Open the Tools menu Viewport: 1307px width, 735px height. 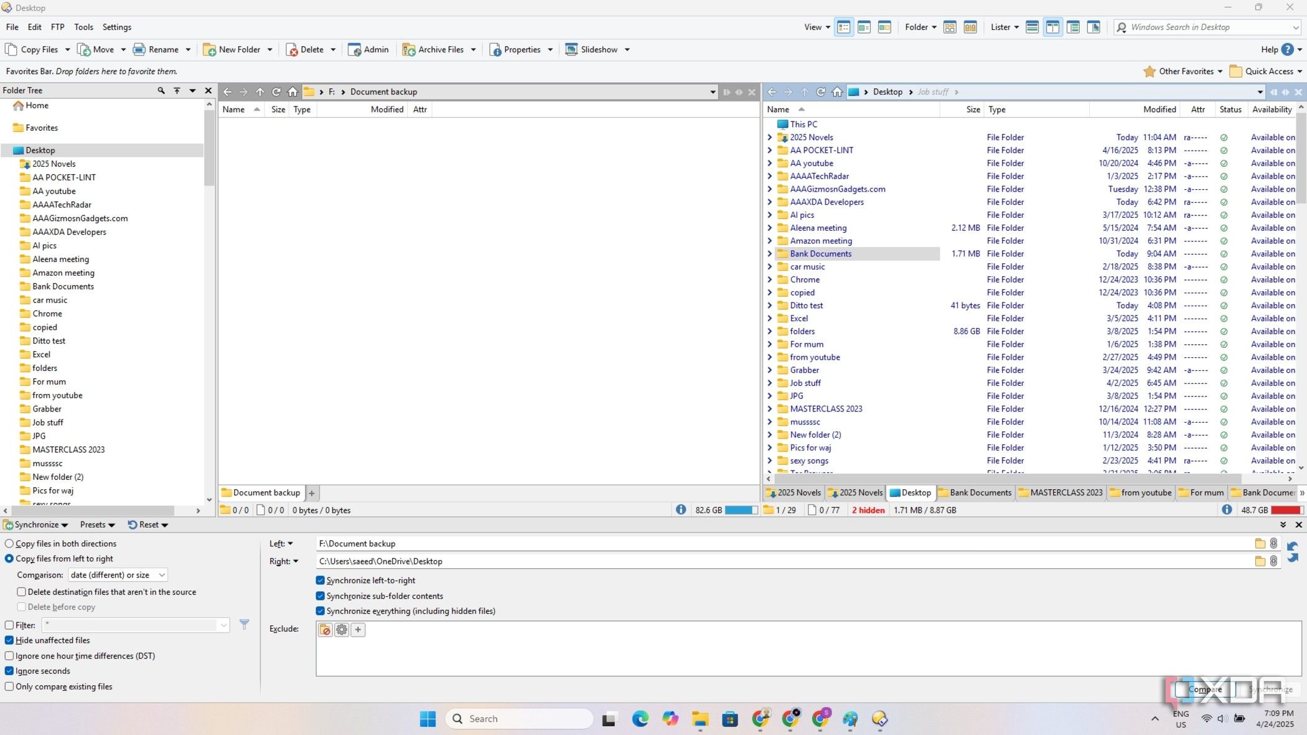point(83,27)
